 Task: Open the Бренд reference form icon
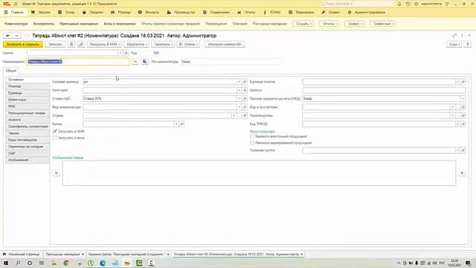(x=181, y=124)
